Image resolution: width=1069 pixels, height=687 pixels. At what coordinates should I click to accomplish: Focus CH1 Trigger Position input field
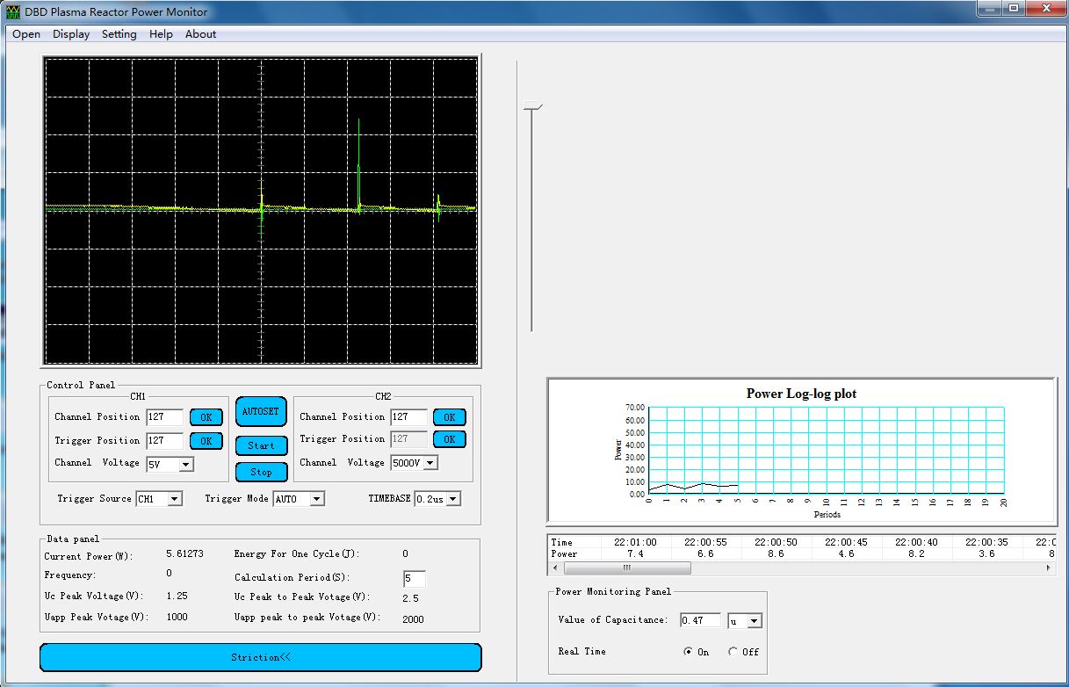[x=165, y=441]
